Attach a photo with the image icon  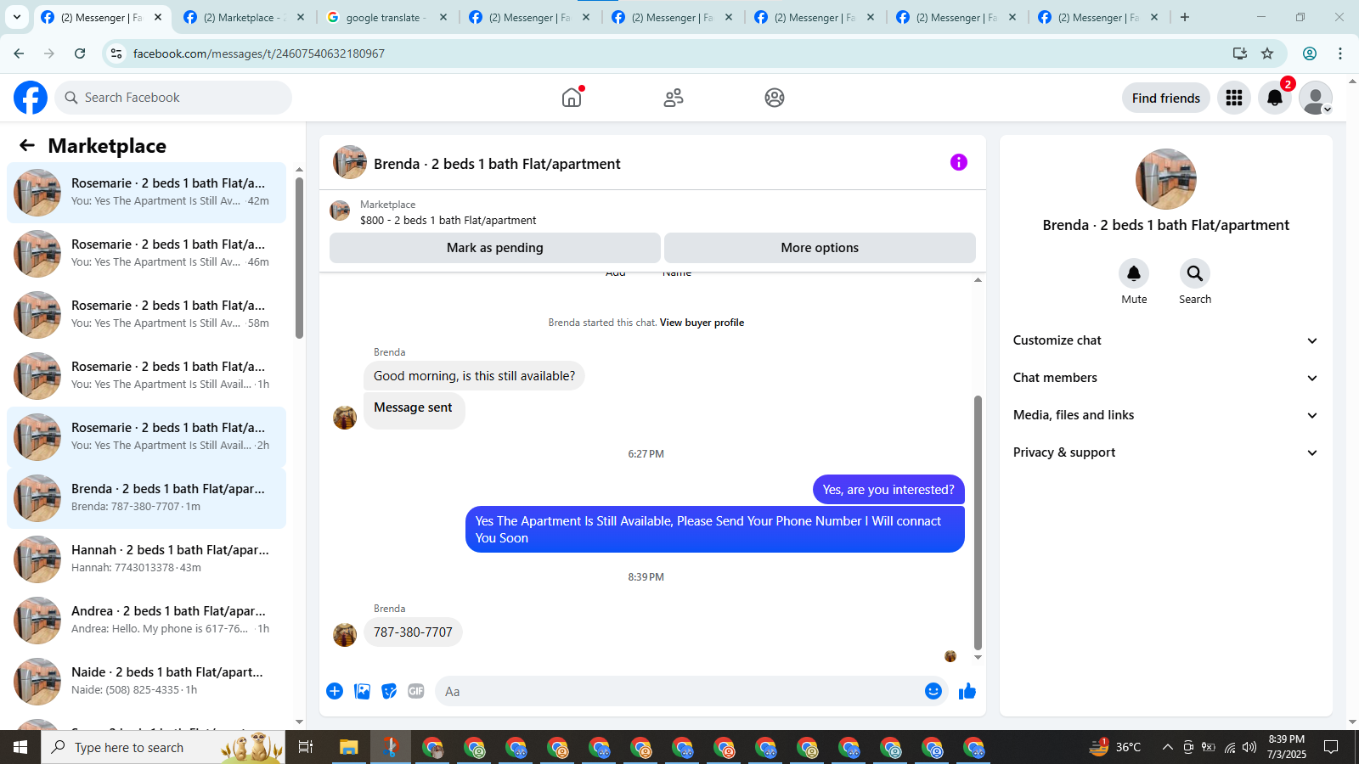(x=362, y=691)
